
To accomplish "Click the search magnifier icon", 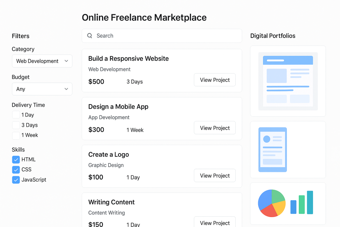I will (x=90, y=36).
